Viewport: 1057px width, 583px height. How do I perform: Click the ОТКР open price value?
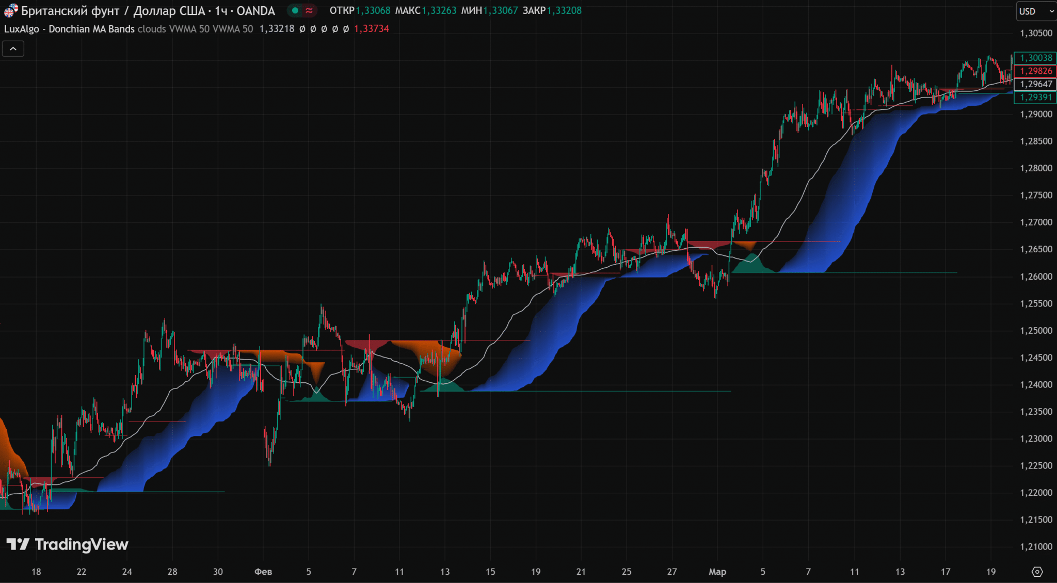(x=373, y=11)
